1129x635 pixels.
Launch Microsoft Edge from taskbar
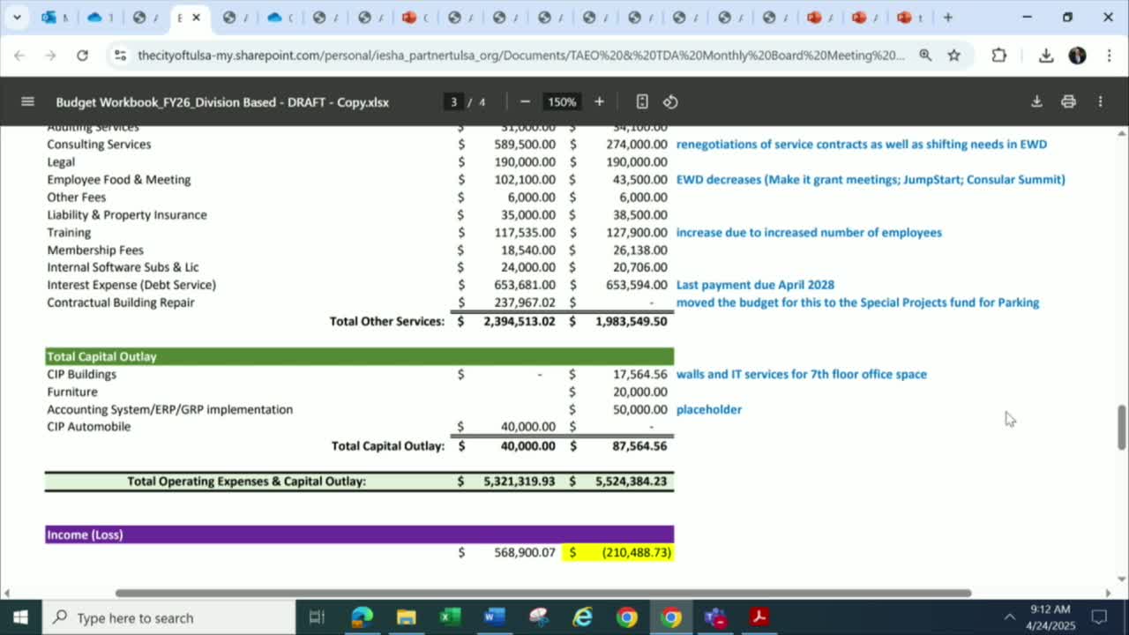pos(362,617)
